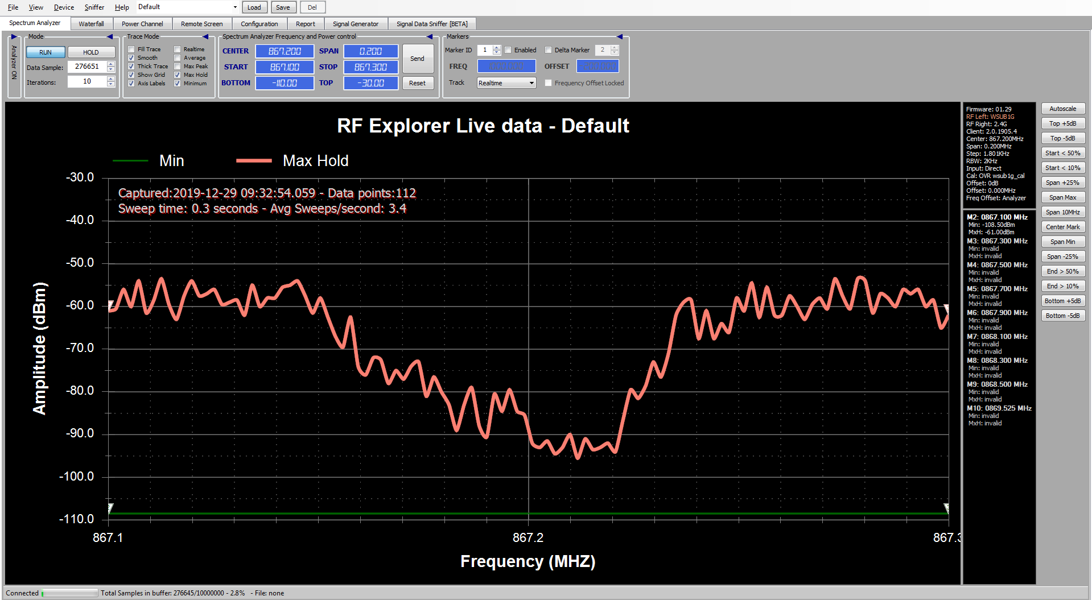Viewport: 1092px width, 600px height.
Task: Increase Marker ID with up arrow
Action: coord(497,47)
